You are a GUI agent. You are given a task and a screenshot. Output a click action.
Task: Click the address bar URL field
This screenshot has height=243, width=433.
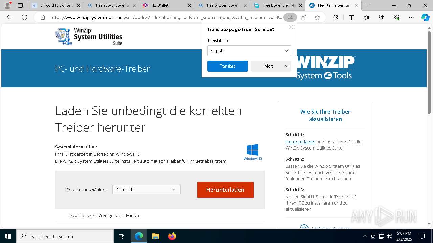point(166,17)
